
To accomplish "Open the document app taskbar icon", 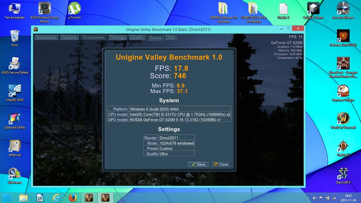I will click(40, 197).
